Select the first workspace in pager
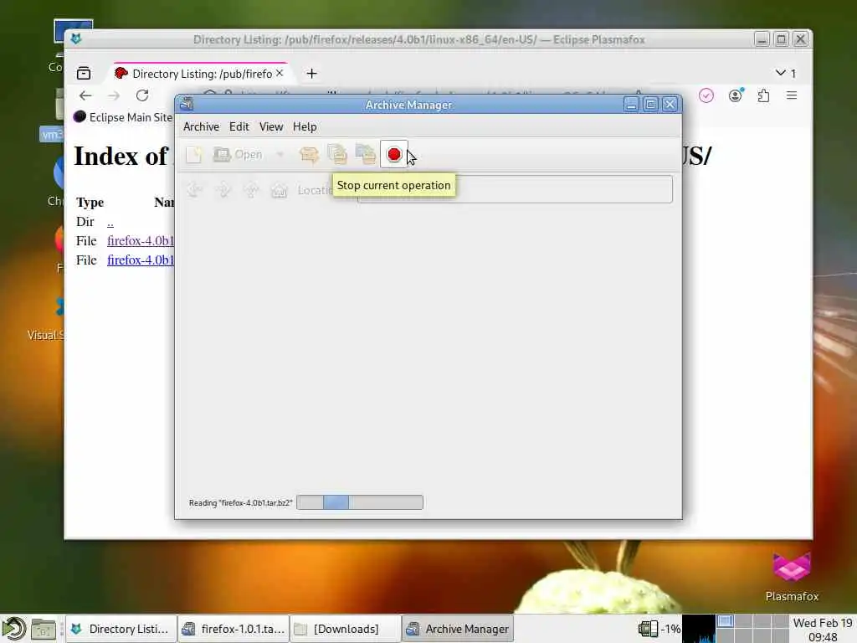The width and height of the screenshot is (857, 643). pos(726,622)
